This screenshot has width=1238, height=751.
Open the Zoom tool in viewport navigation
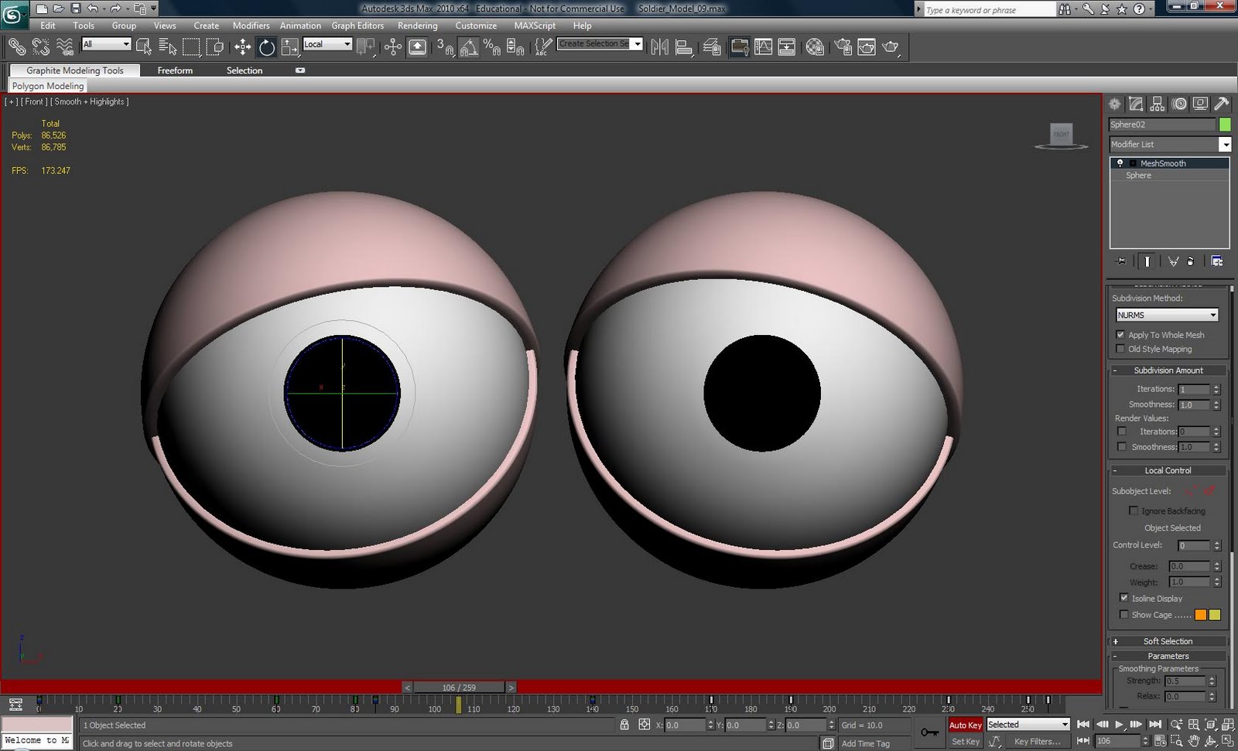point(1176,725)
